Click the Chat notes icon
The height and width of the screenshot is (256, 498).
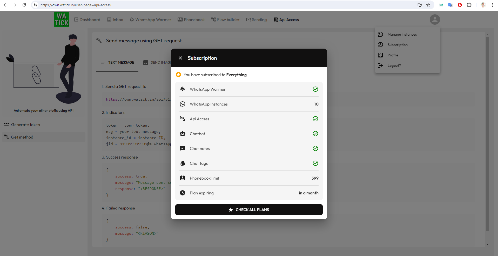pyautogui.click(x=183, y=148)
